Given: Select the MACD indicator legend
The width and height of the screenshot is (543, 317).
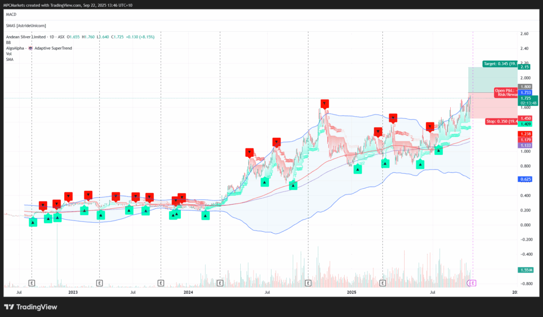Looking at the screenshot, I should (x=11, y=14).
